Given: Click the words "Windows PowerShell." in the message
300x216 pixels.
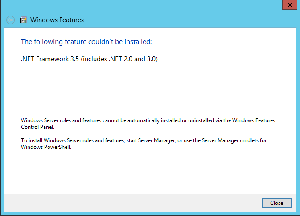Looking at the screenshot, I should pyautogui.click(x=46, y=147).
